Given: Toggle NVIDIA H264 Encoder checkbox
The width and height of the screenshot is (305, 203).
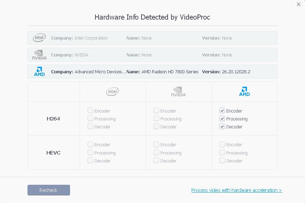Looking at the screenshot, I should pos(156,111).
